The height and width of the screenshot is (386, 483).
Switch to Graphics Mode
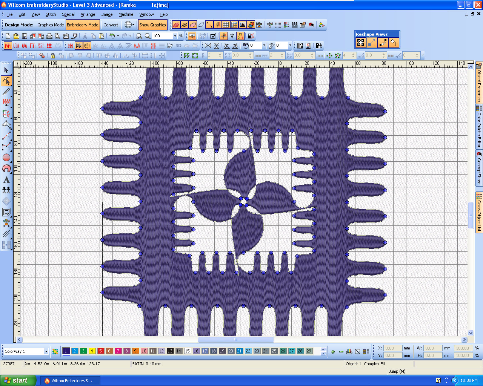point(51,25)
